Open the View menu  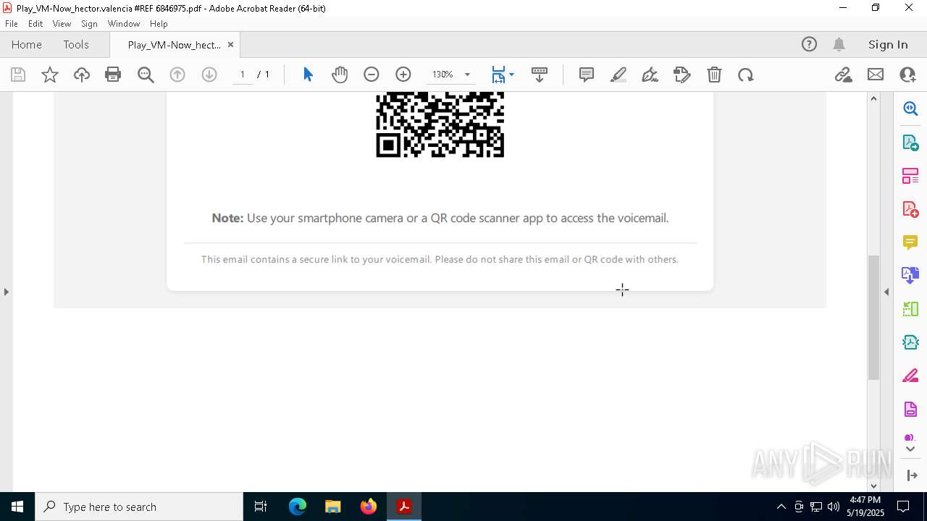tap(62, 24)
